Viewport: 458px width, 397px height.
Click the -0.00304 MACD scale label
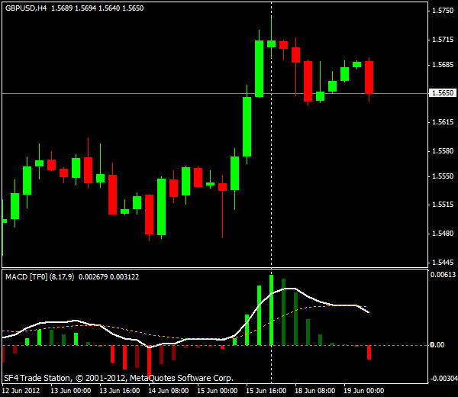click(443, 379)
